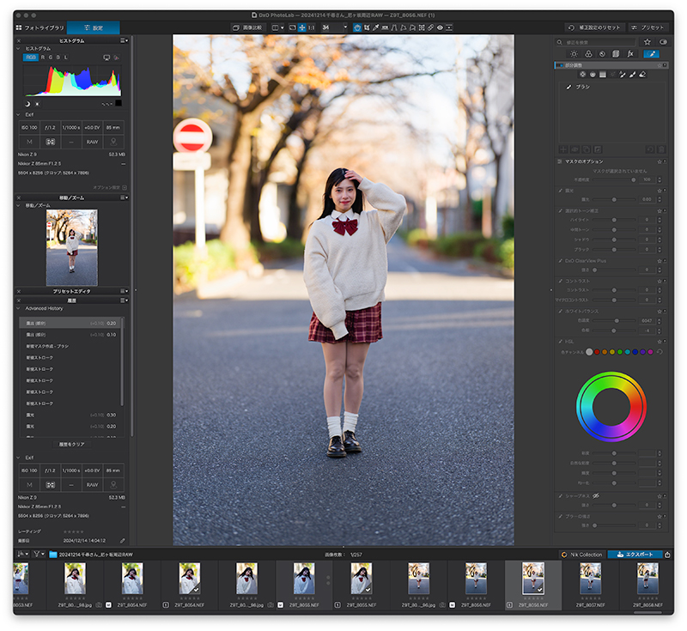Open the プリセット presets button
The height and width of the screenshot is (631, 687).
[648, 27]
